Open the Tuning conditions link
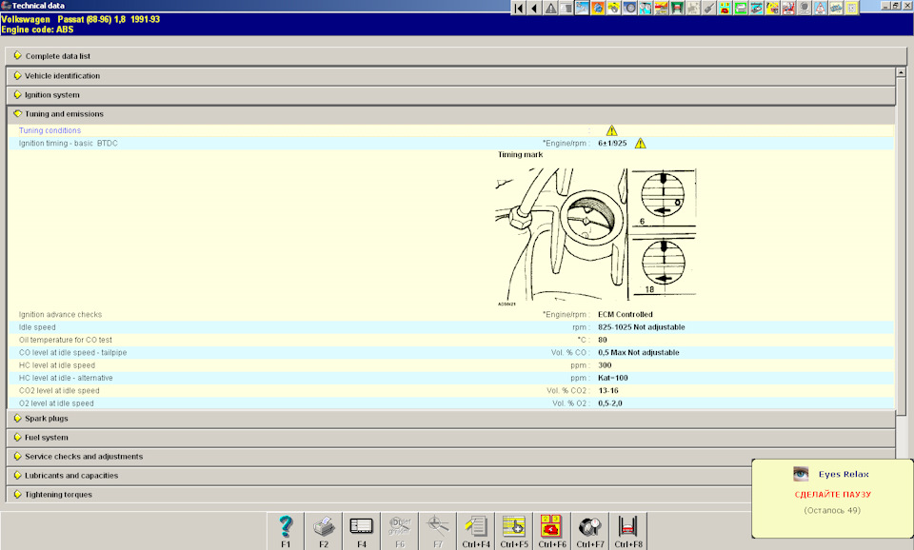 coord(50,130)
